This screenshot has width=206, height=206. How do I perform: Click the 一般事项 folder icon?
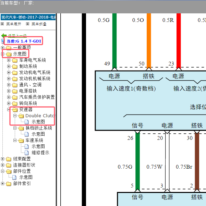[9, 48]
